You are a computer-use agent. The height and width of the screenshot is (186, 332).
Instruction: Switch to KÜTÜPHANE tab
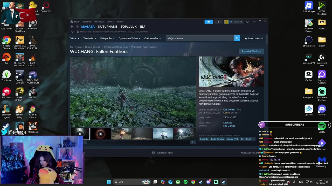click(x=108, y=27)
